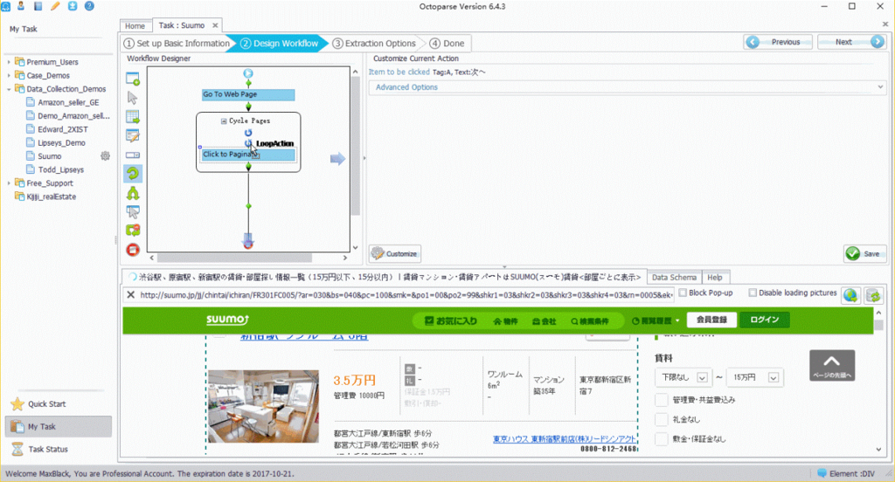Select My Task in the sidebar

tap(59, 427)
